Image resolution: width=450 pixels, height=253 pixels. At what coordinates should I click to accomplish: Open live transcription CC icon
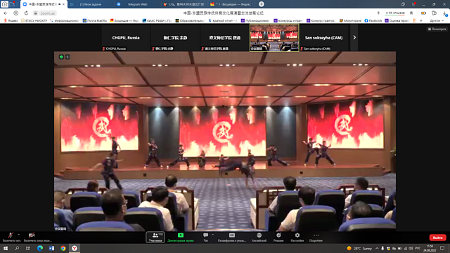232,238
